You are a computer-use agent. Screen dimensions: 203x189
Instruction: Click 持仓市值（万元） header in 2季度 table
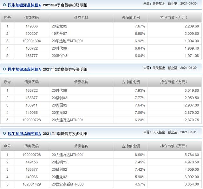(175, 82)
